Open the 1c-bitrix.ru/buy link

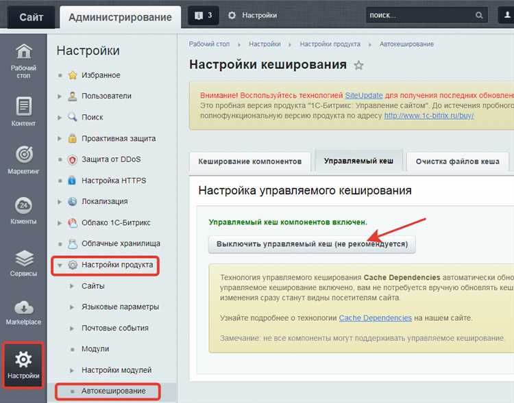coord(429,116)
